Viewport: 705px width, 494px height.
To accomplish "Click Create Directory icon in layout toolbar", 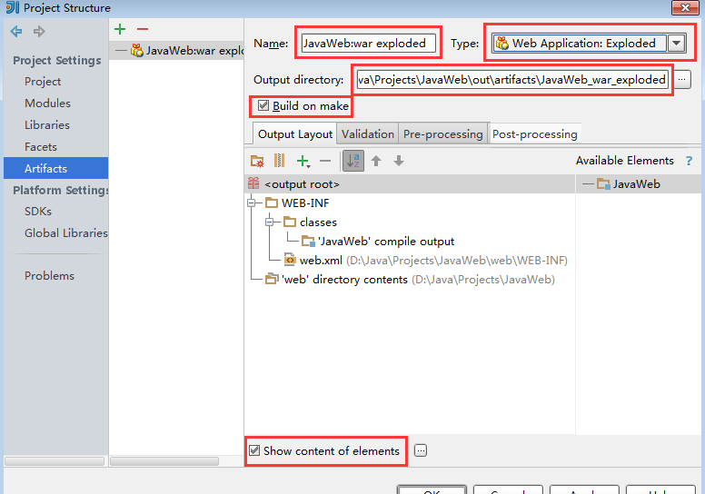I will click(x=257, y=161).
